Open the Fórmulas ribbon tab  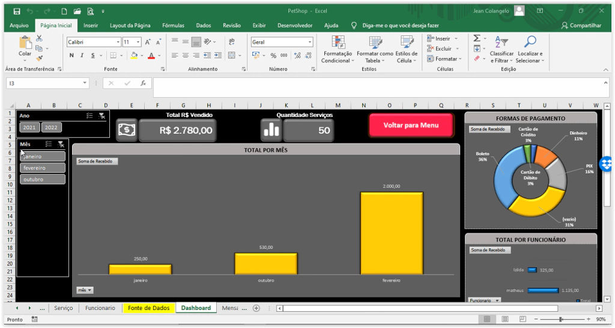click(173, 25)
